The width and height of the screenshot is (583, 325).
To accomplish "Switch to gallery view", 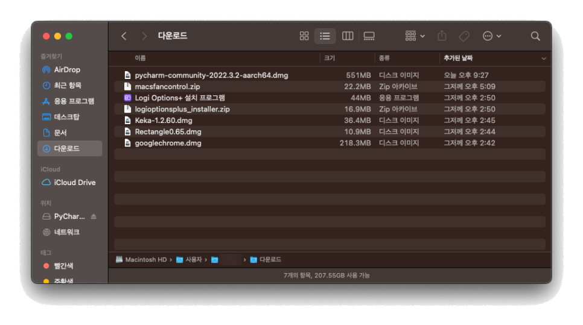I will (x=369, y=36).
